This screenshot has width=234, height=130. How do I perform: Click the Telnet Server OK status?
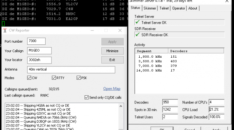point(180,22)
